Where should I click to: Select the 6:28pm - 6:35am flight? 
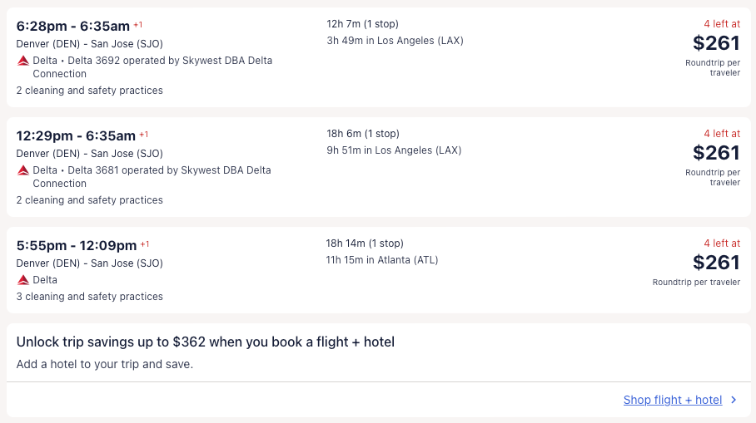click(74, 26)
